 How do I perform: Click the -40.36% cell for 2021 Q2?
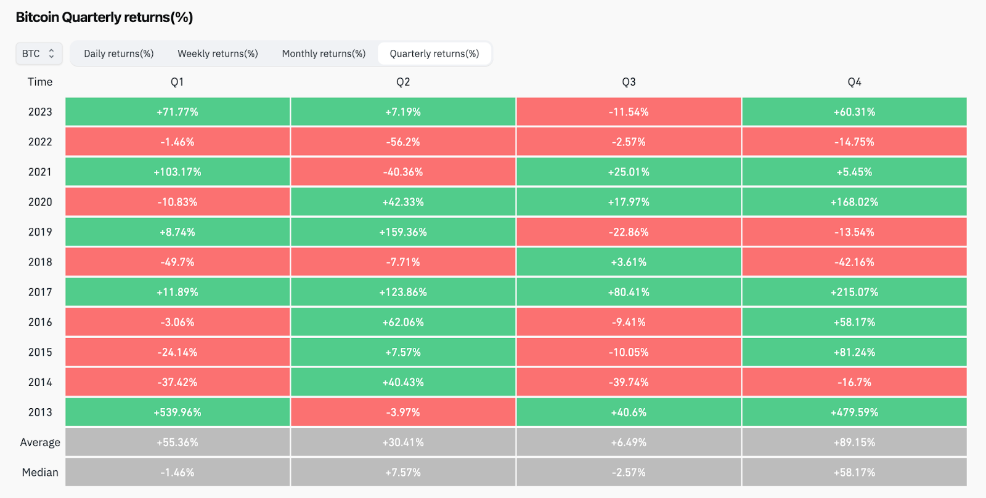[403, 172]
